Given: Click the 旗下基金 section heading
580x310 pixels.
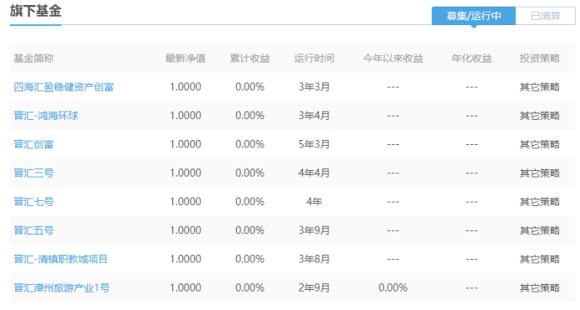Looking at the screenshot, I should point(35,11).
